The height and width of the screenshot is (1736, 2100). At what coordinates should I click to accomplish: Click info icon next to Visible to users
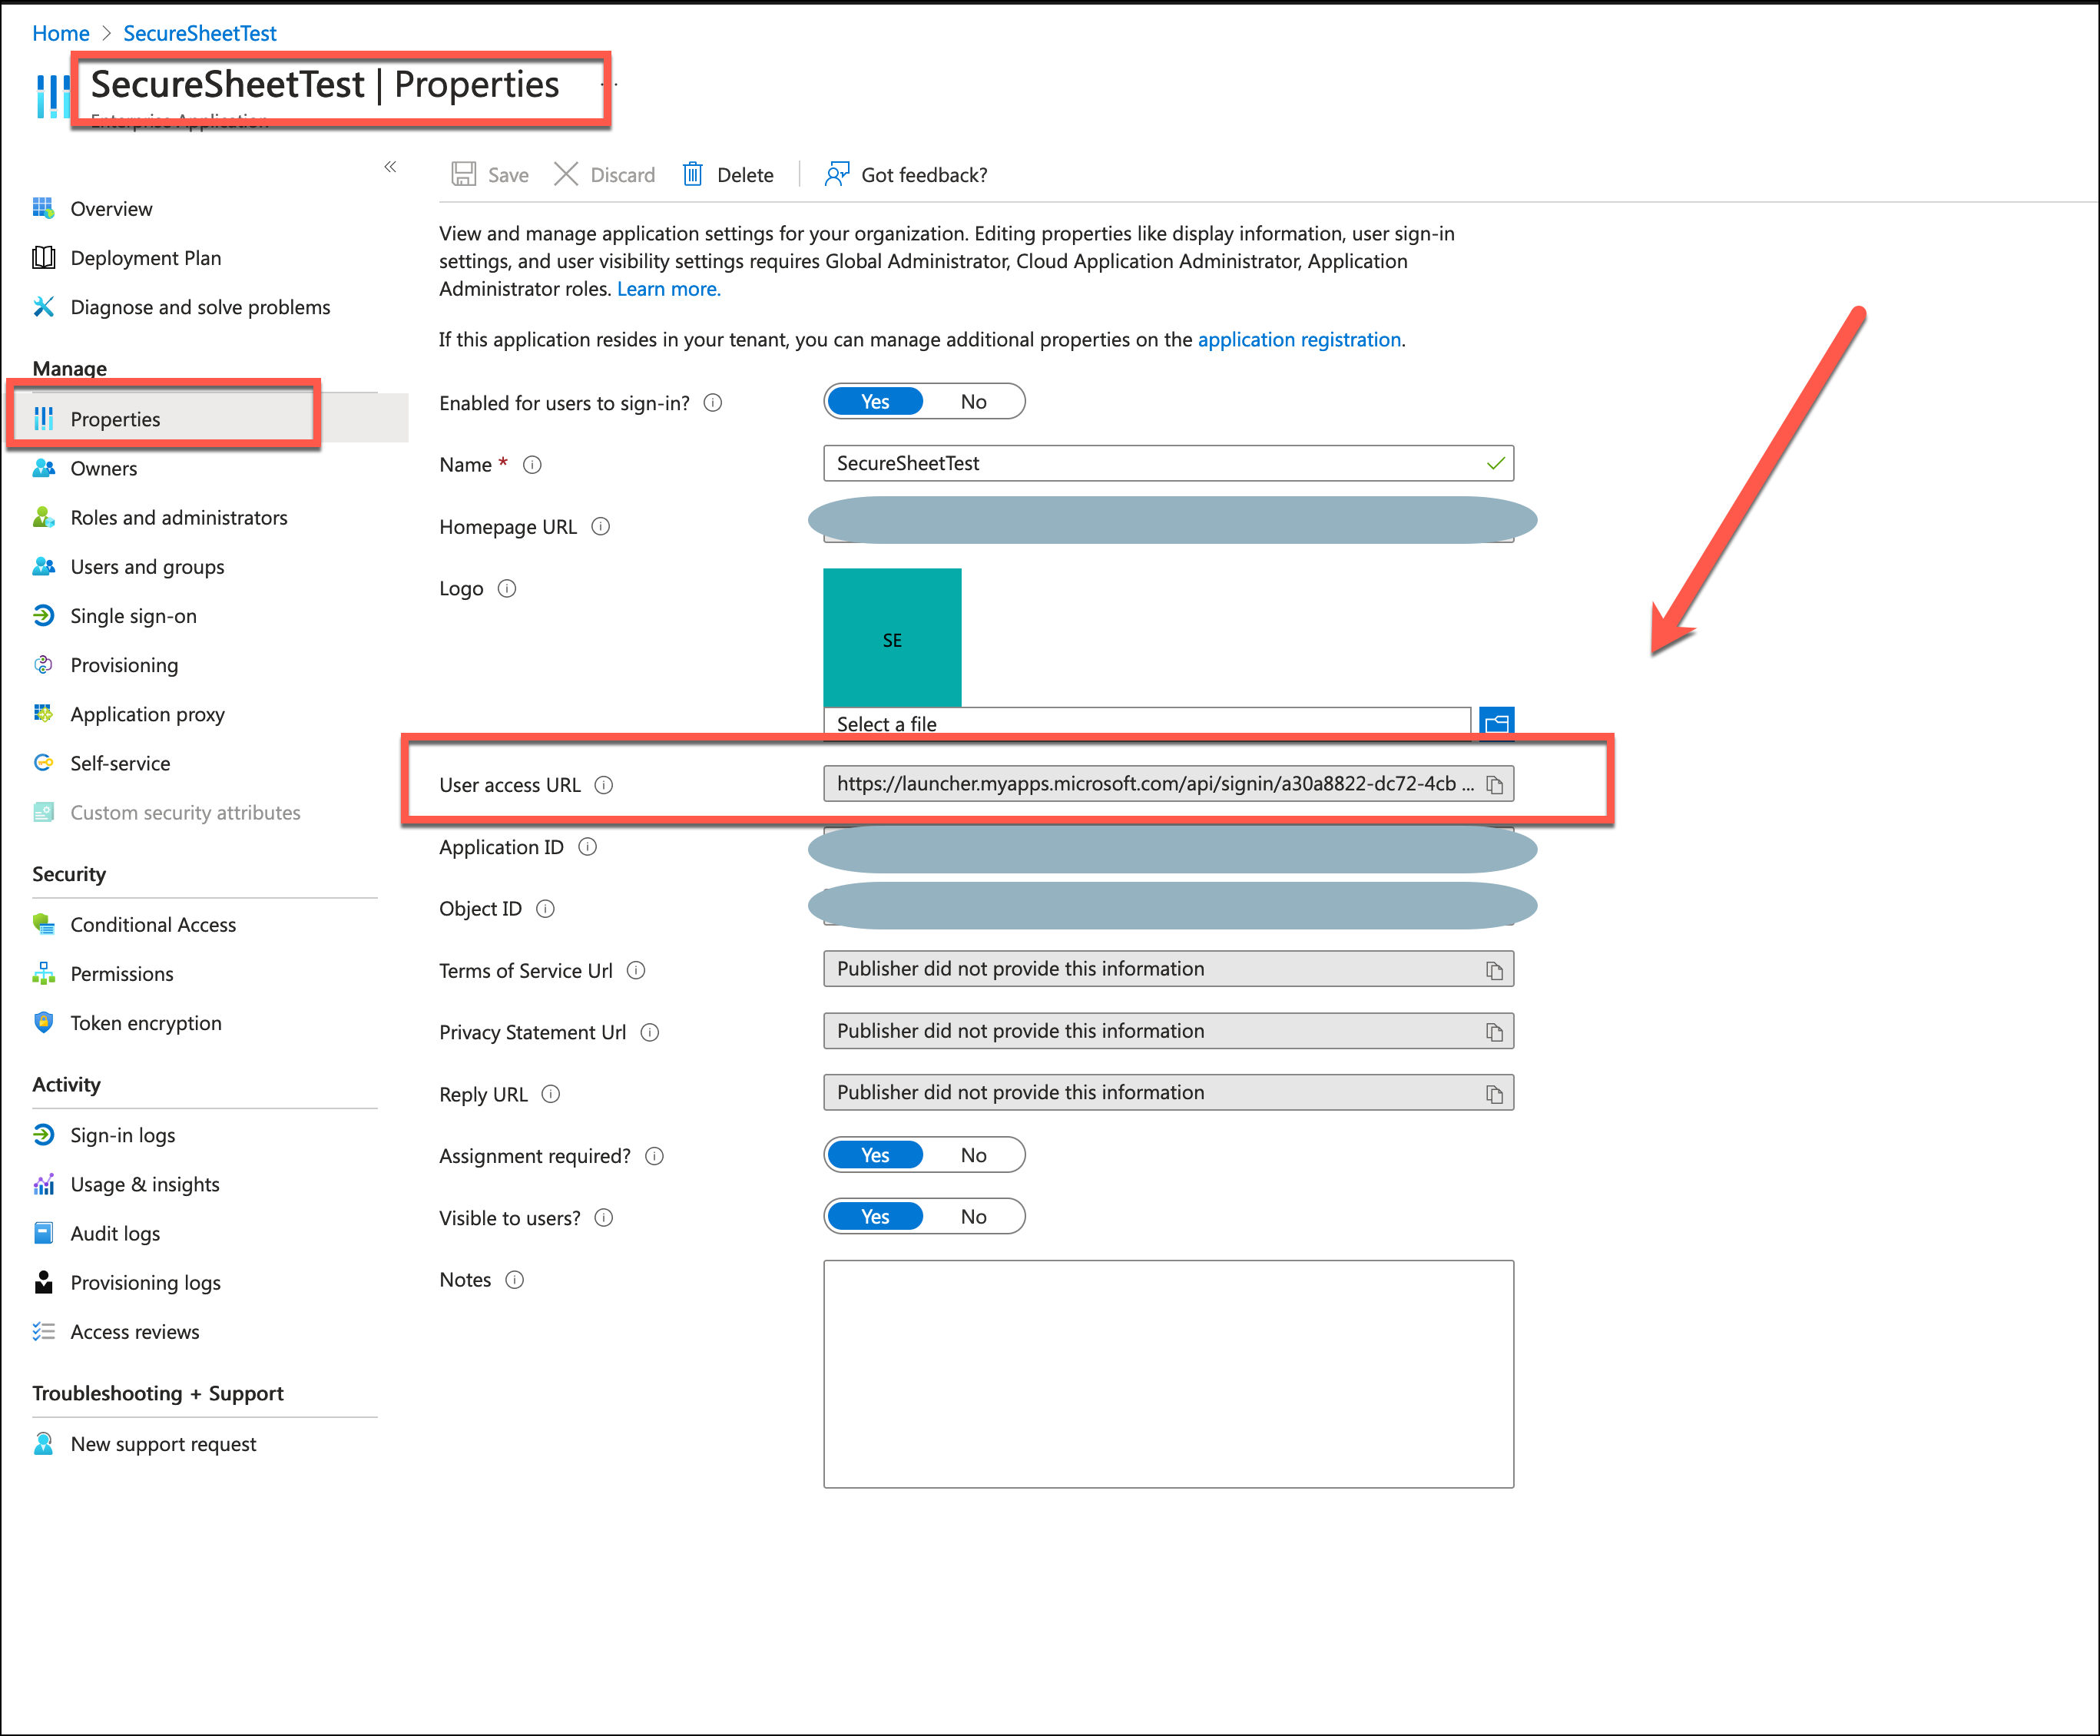click(x=604, y=1218)
